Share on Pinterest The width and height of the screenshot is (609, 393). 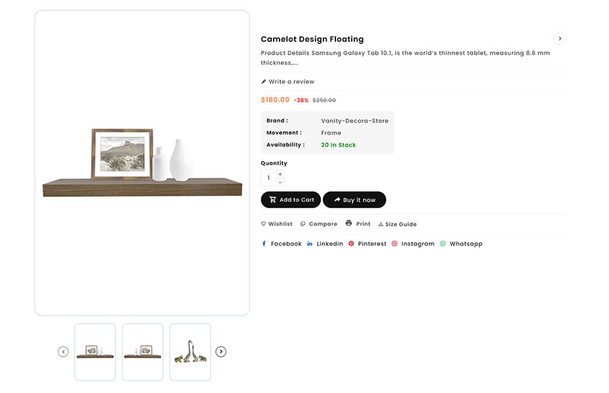(367, 244)
